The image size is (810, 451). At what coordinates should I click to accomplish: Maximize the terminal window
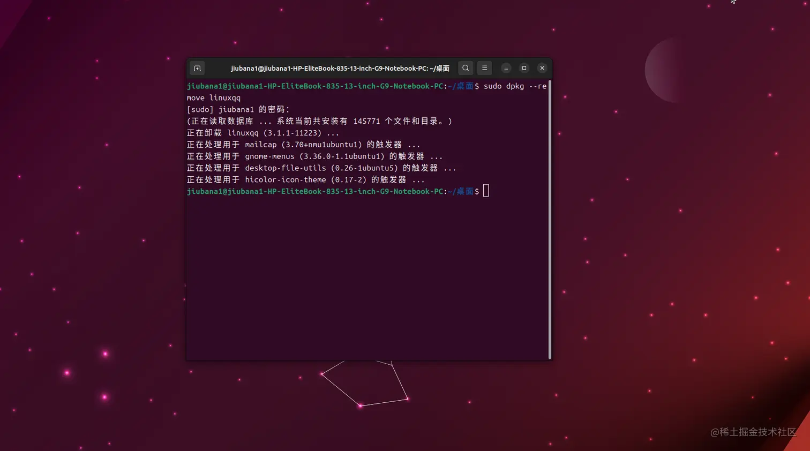point(524,68)
